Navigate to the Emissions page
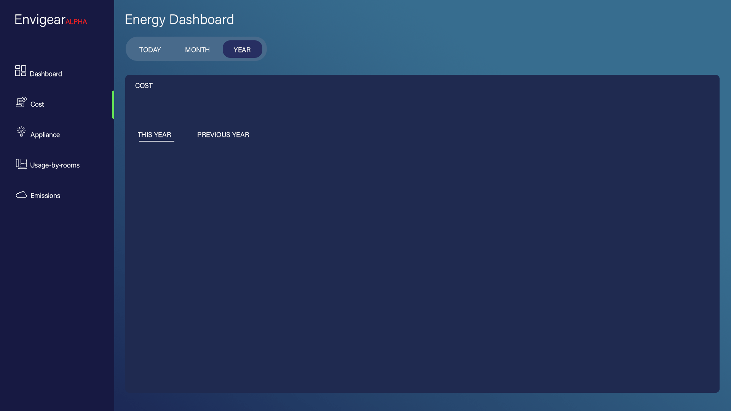The width and height of the screenshot is (731, 411). (x=45, y=196)
